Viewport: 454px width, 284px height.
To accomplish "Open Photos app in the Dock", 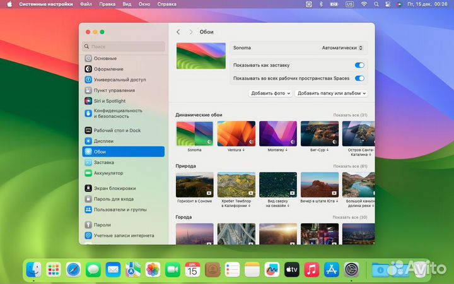I will (153, 269).
